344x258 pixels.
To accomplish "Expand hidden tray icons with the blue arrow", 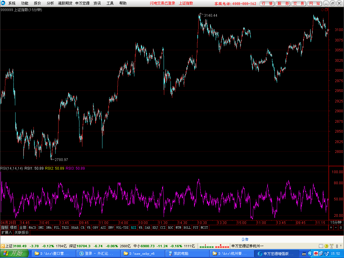I will point(310,254).
